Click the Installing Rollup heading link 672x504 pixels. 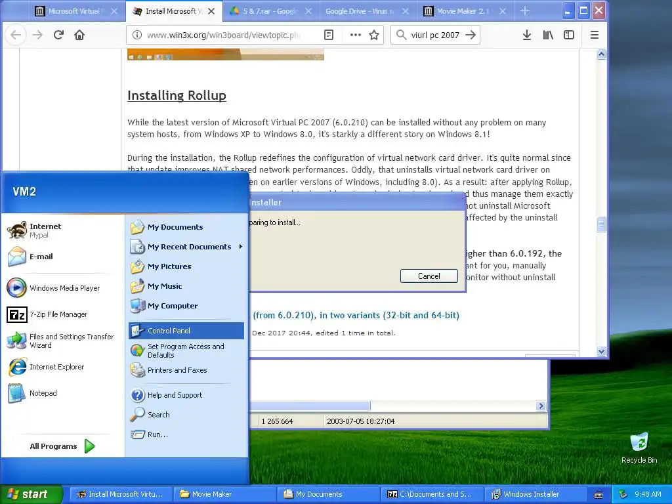177,95
